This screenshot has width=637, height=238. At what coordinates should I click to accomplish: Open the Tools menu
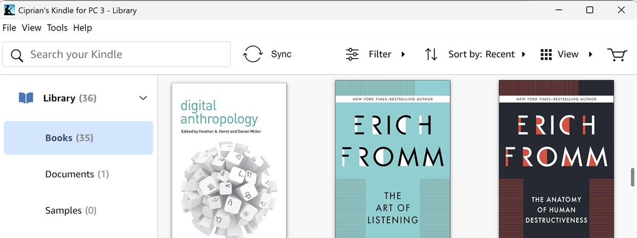57,28
